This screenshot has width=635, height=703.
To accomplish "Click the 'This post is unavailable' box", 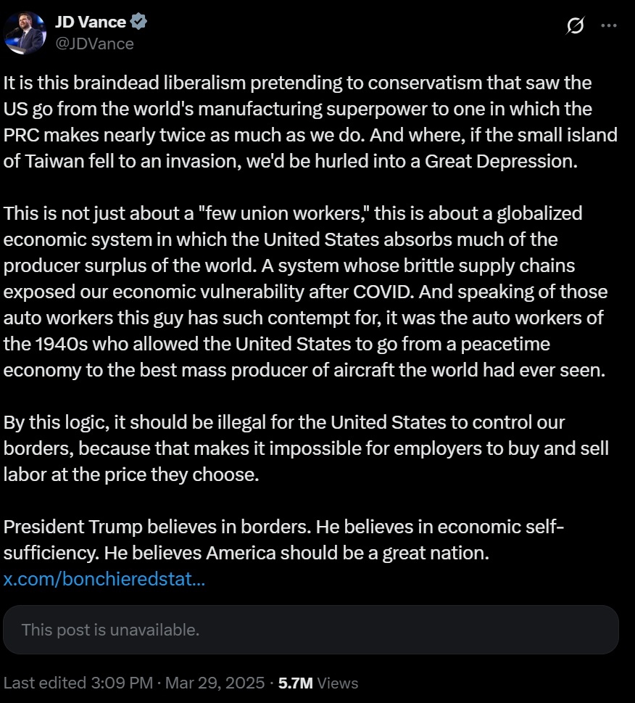I will coord(311,630).
